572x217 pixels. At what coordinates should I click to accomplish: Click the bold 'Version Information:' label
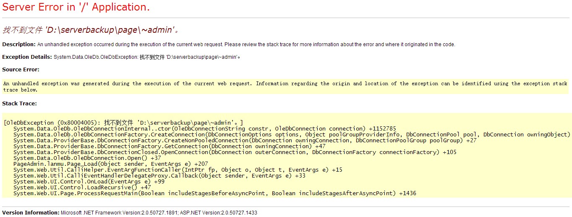(x=31, y=213)
